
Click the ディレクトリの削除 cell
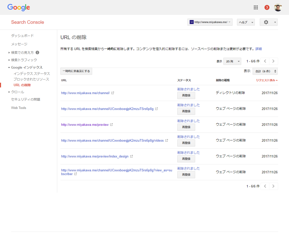pos(230,93)
